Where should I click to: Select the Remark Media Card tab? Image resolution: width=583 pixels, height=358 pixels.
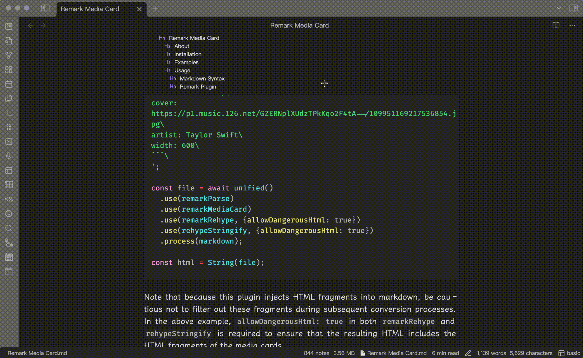point(90,9)
